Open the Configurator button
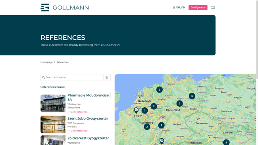The height and width of the screenshot is (145, 258). (x=198, y=8)
